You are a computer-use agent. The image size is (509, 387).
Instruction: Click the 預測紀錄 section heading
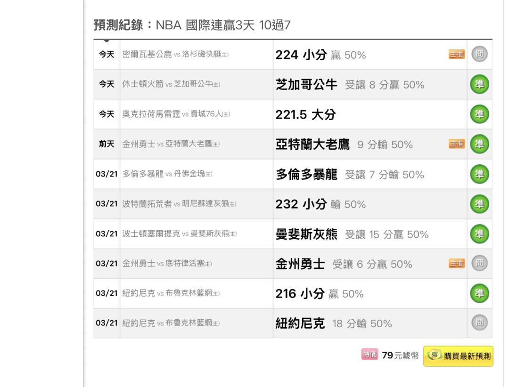tap(121, 26)
